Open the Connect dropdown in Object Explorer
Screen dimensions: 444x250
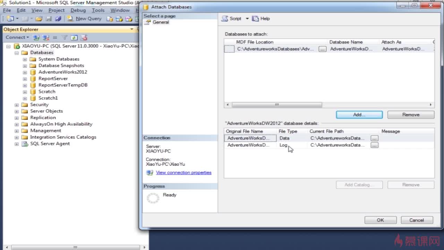(17, 37)
